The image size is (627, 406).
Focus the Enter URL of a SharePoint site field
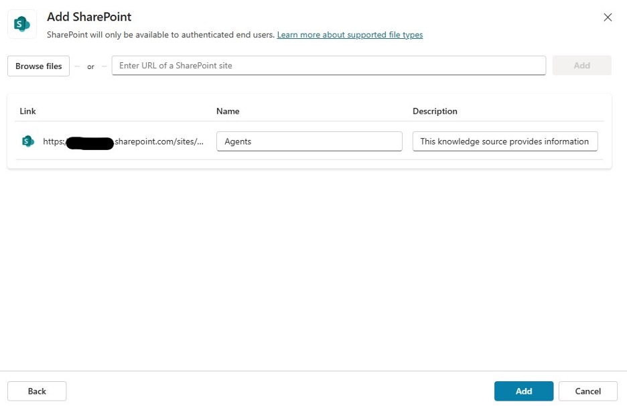pyautogui.click(x=329, y=66)
